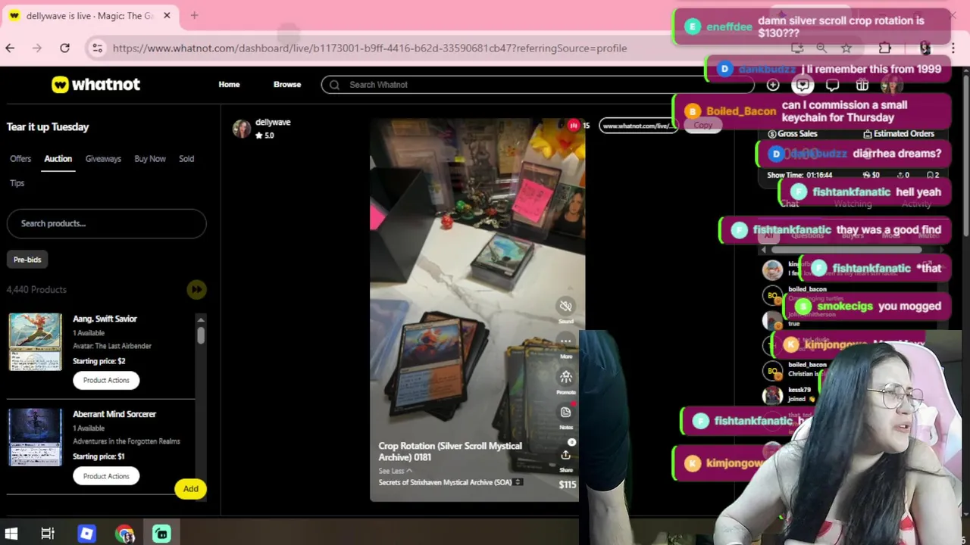Open Chrome from the taskbar
This screenshot has height=545, width=970.
click(x=124, y=534)
